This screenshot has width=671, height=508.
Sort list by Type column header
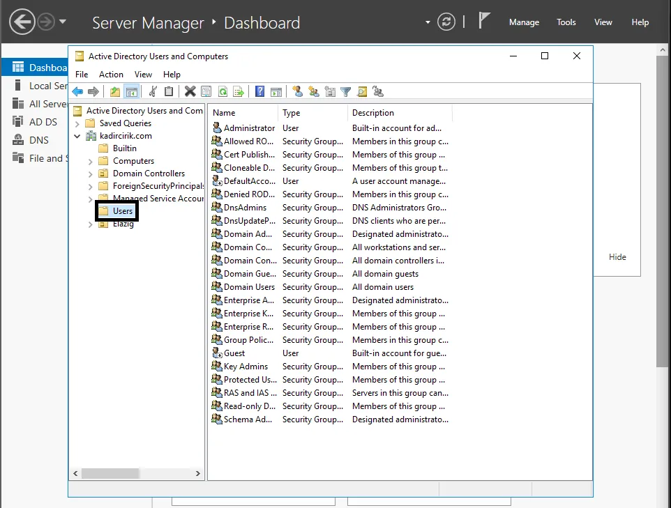(312, 113)
